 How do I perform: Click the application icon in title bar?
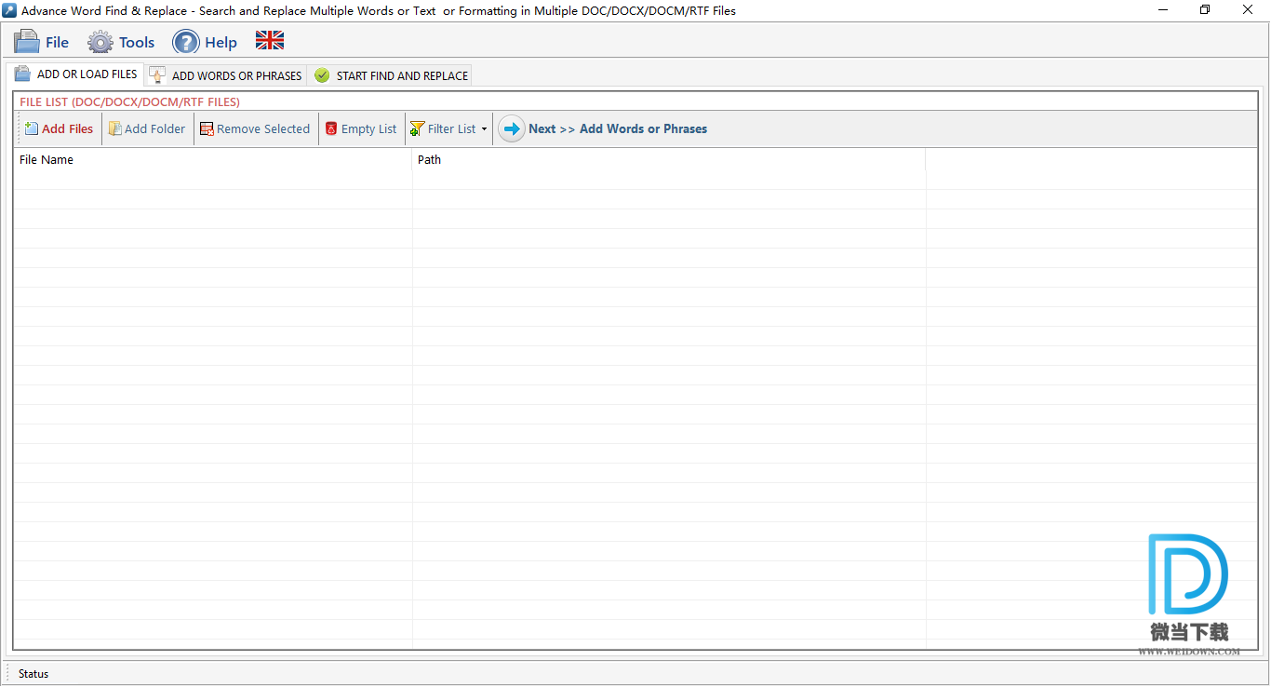tap(9, 10)
